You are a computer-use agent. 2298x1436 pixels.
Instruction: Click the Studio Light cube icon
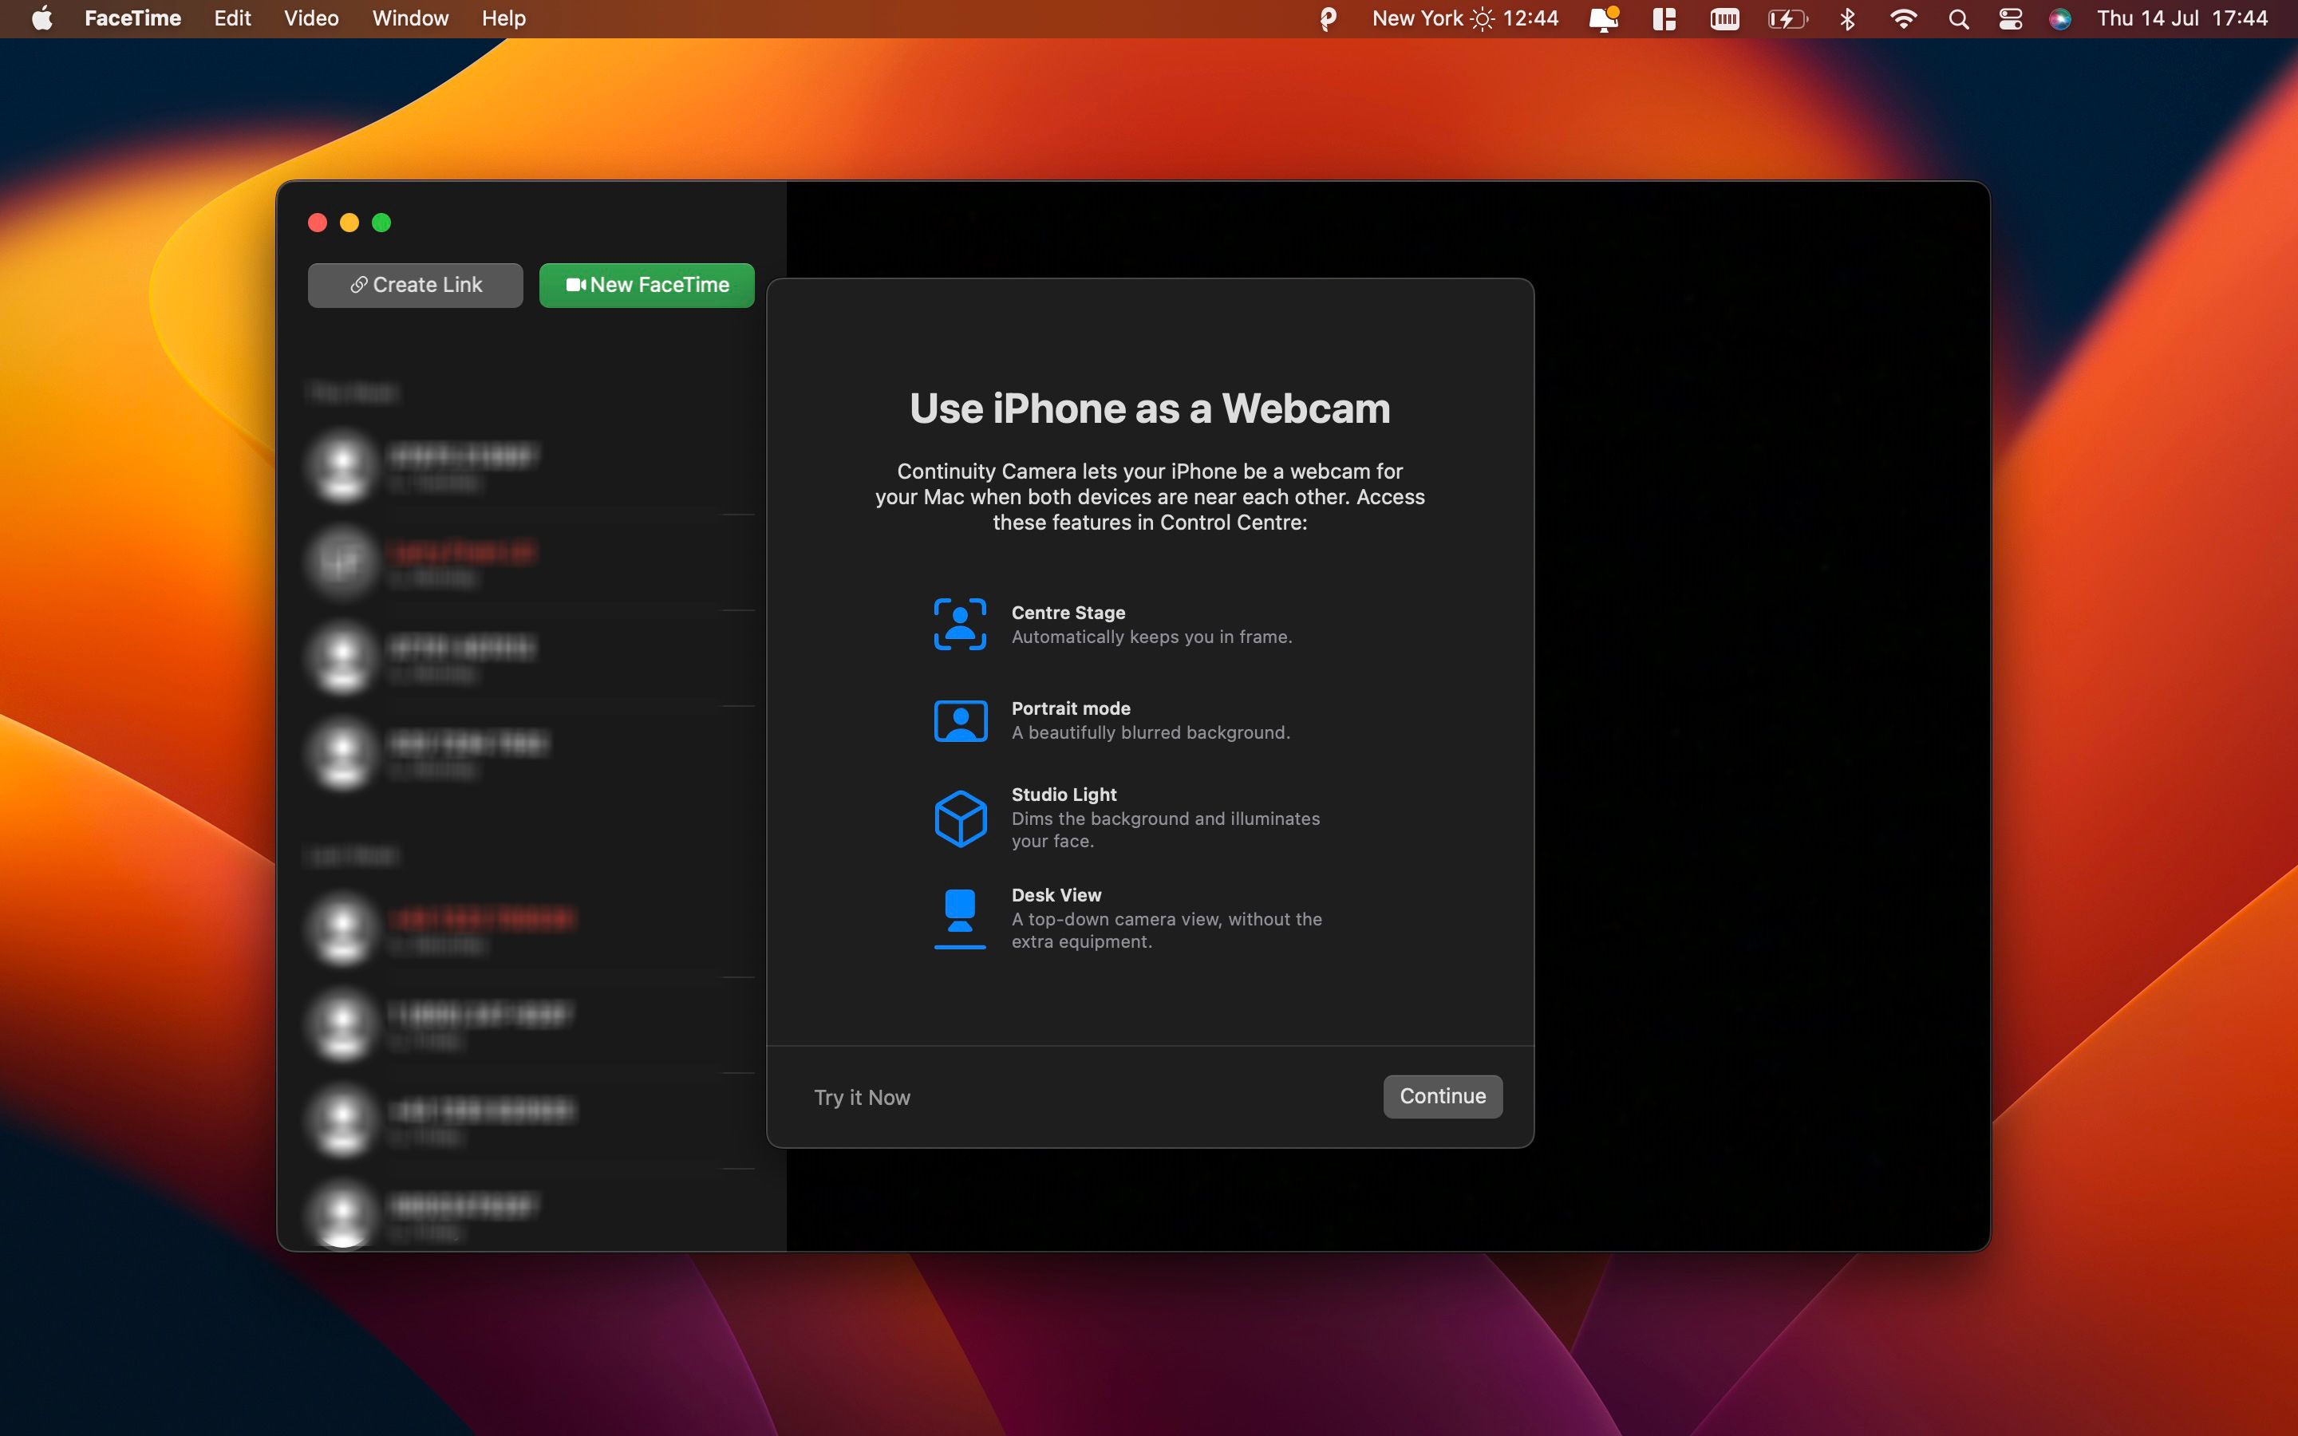960,818
